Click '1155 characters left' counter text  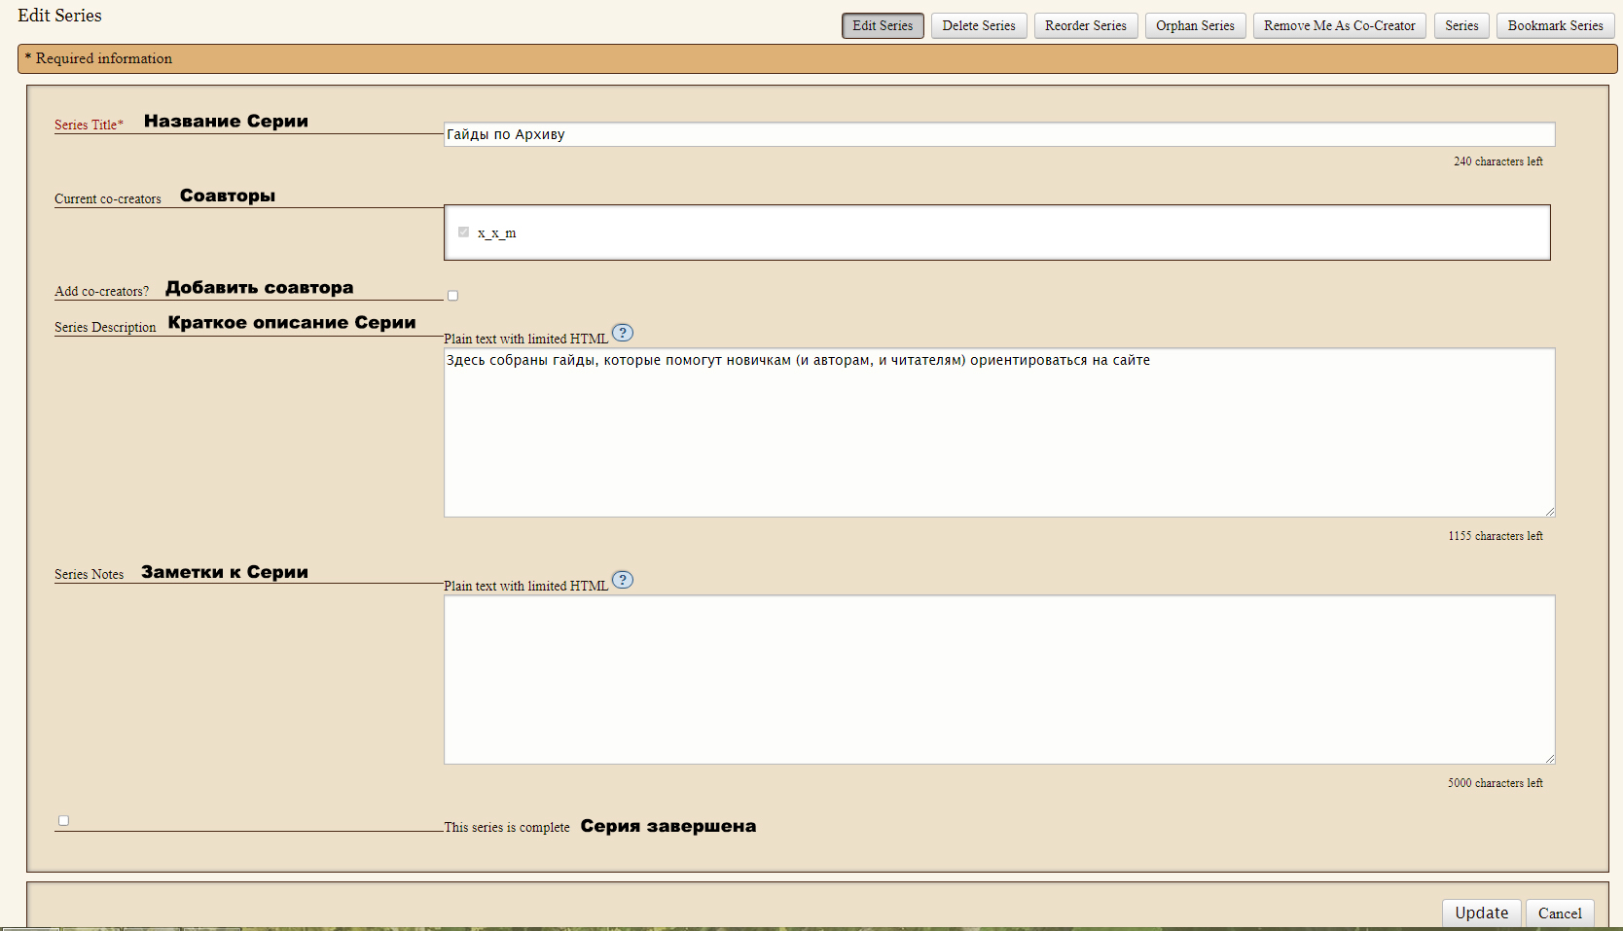tap(1496, 536)
